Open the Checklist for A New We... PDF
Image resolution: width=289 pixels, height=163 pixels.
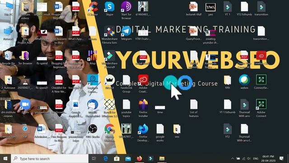click(x=59, y=83)
